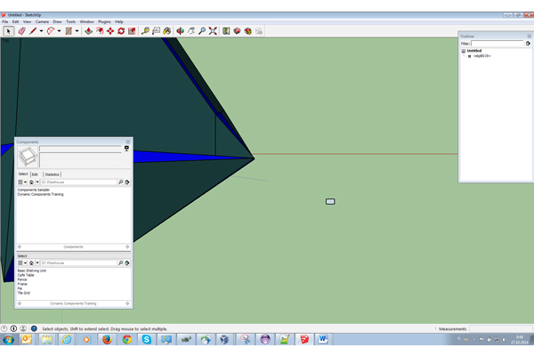The height and width of the screenshot is (356, 534).
Task: Activate the Rotate tool
Action: 120,31
